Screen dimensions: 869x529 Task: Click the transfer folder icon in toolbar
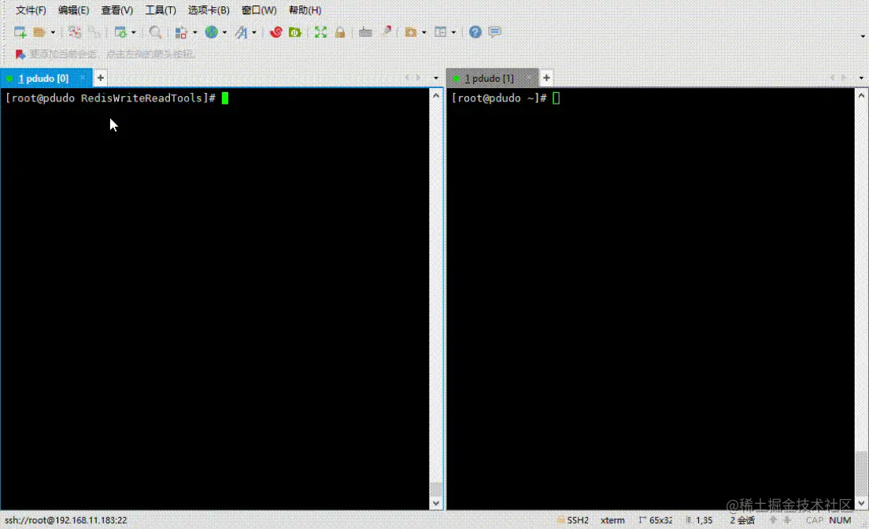411,32
